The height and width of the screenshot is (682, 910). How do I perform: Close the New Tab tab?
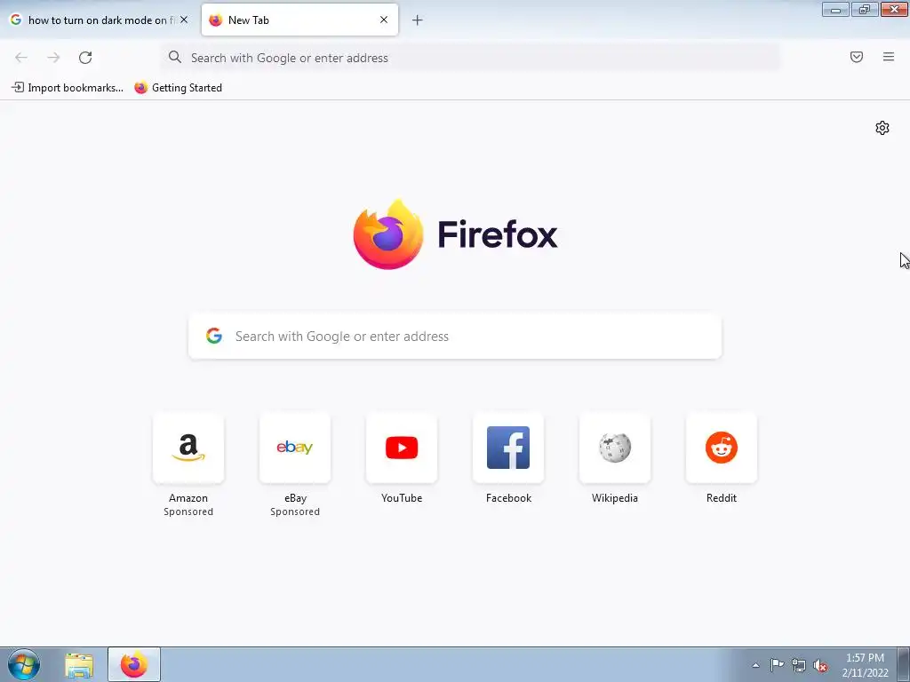coord(384,20)
